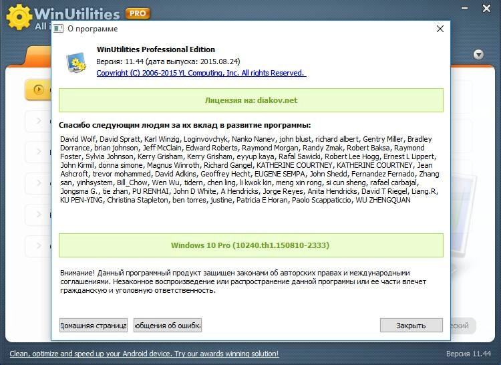Click the name David Wolf in the credits

(x=77, y=139)
